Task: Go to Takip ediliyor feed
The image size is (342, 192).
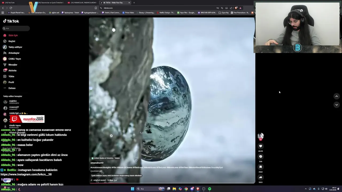Action: coord(13,47)
